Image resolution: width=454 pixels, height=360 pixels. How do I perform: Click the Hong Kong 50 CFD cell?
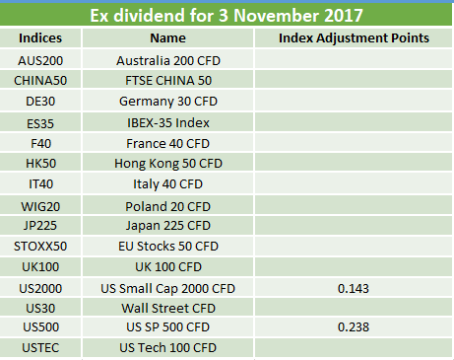167,163
